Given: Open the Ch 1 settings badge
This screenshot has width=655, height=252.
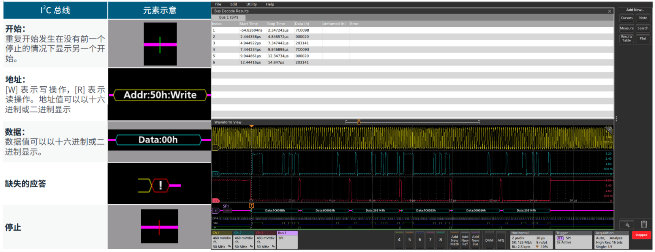Looking at the screenshot, I should tap(222, 240).
